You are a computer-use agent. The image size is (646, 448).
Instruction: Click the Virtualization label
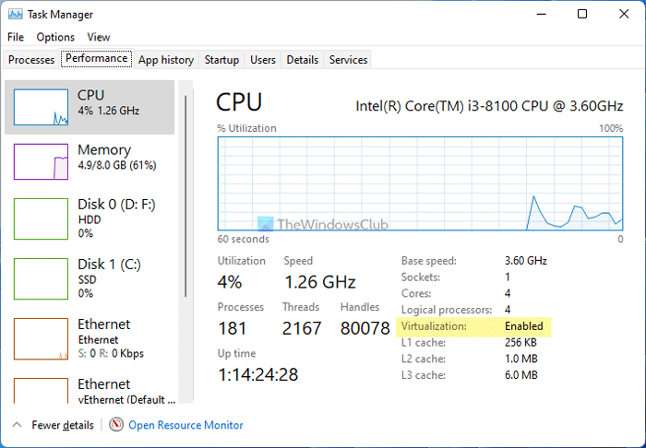coord(434,326)
